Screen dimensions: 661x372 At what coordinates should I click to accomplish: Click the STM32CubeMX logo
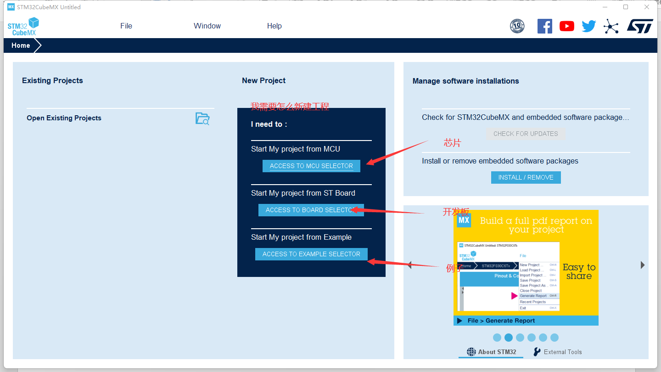click(x=23, y=26)
